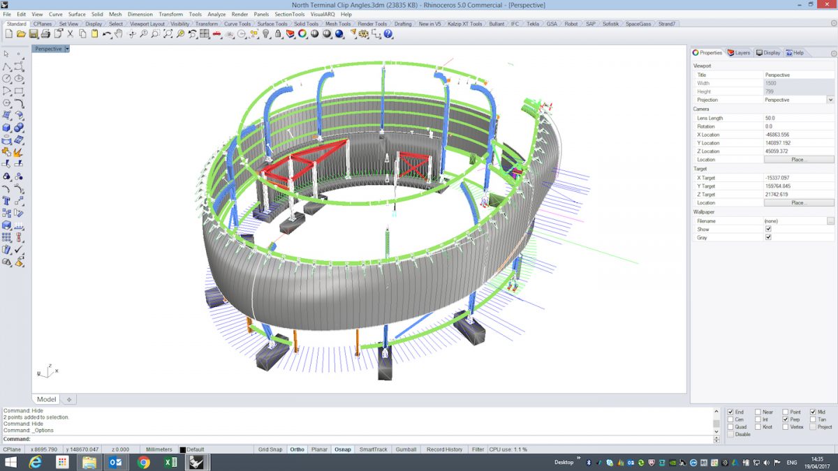Click the Camera Location Place button
This screenshot has height=471, width=838.
click(x=799, y=160)
